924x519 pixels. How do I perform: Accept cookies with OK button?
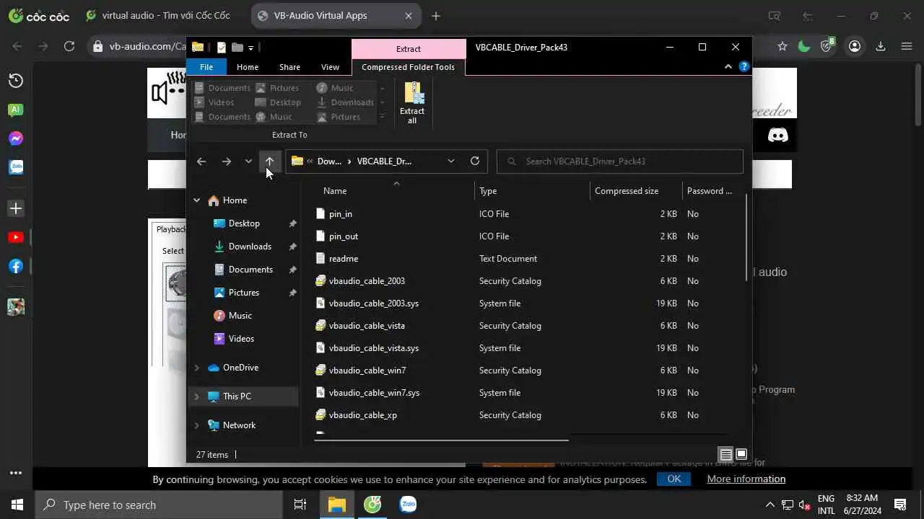(x=674, y=479)
